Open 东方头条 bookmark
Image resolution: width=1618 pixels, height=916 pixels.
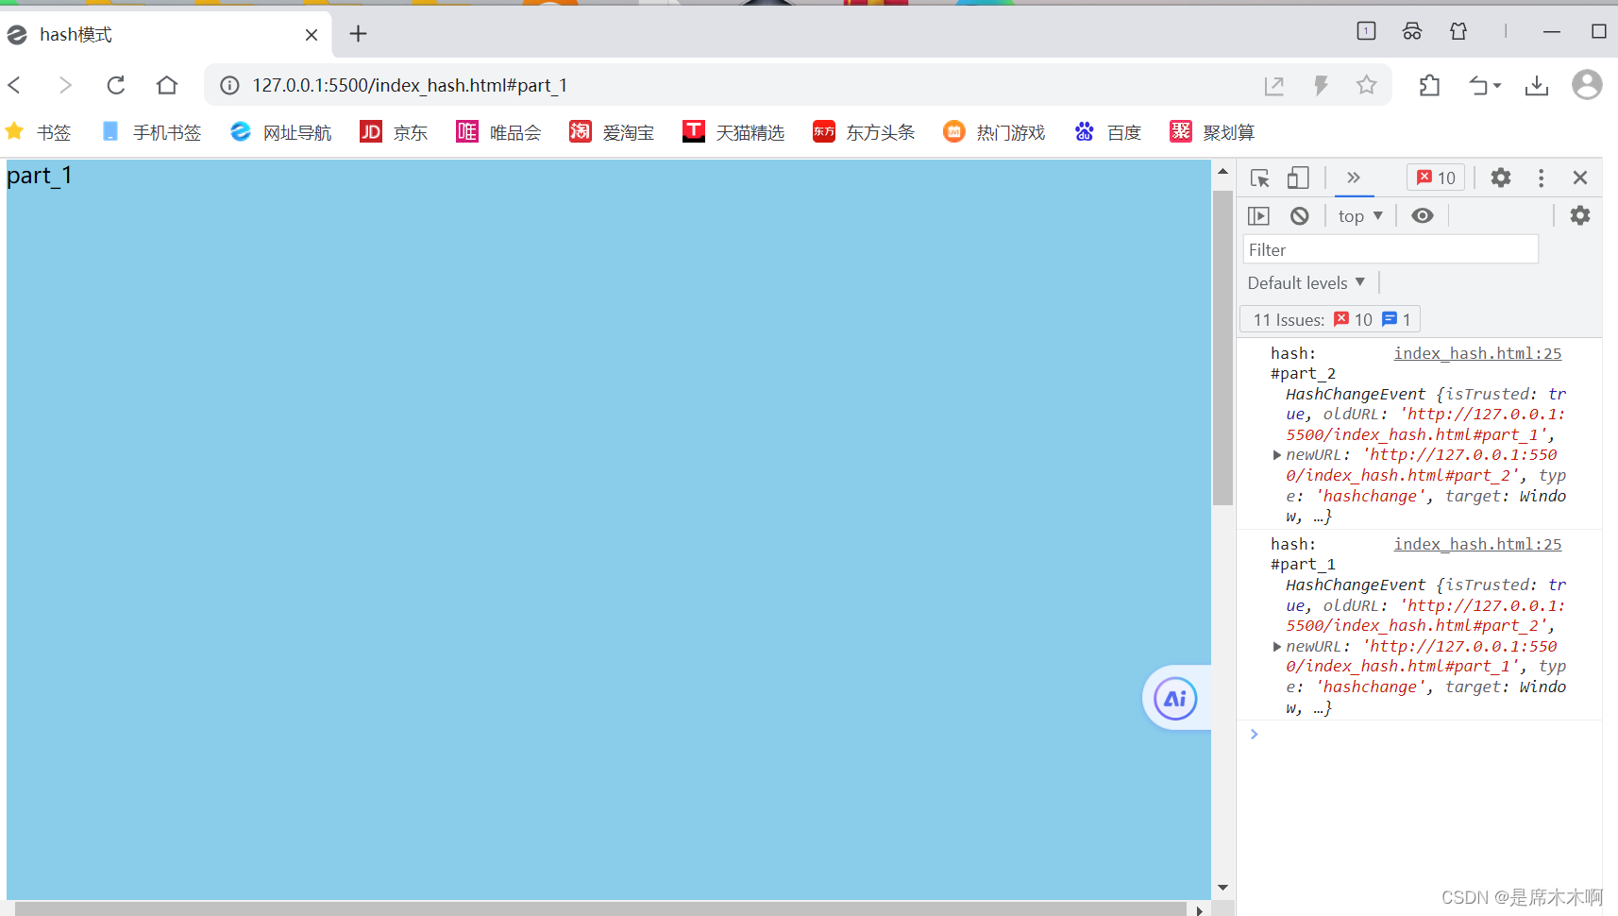click(864, 132)
